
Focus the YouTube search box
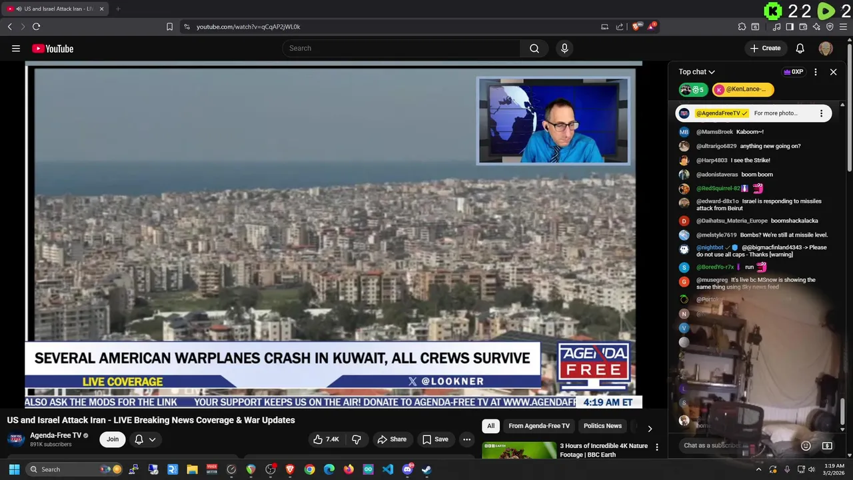tap(401, 48)
